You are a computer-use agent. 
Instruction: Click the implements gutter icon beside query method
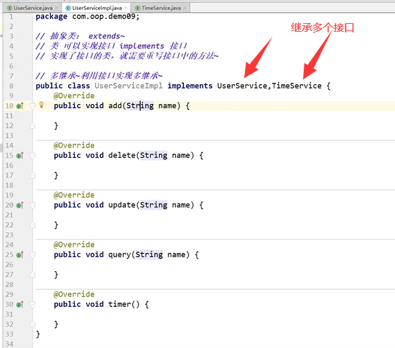click(x=20, y=255)
